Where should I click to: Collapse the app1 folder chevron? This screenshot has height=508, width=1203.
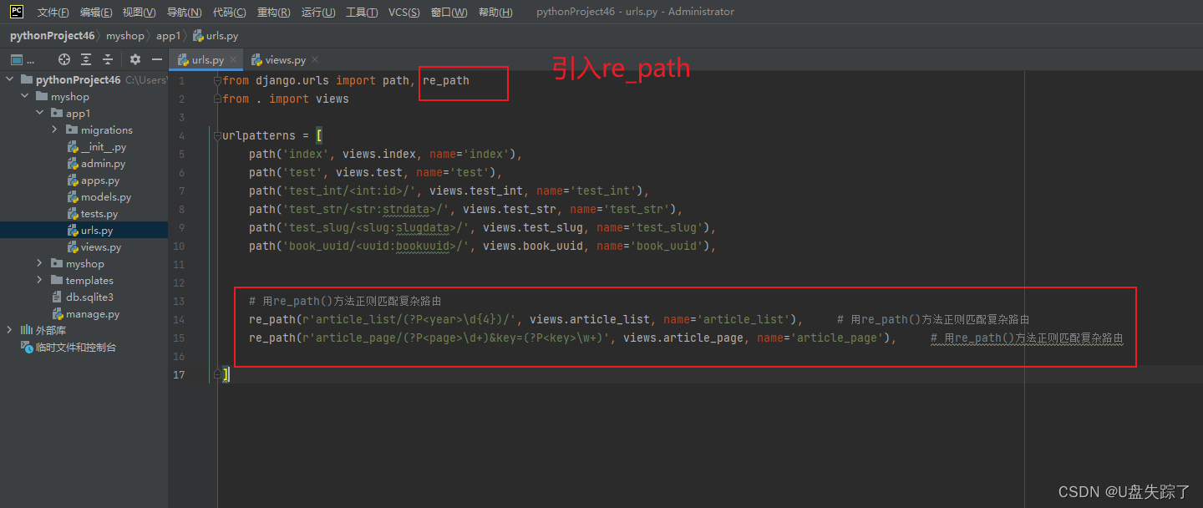click(x=39, y=112)
